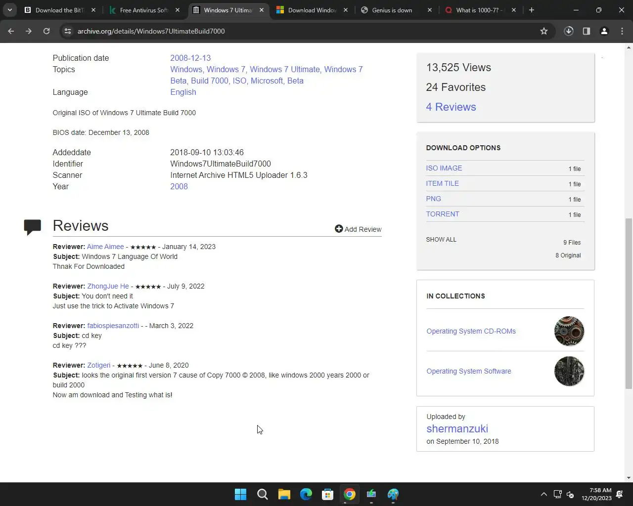
Task: Download via the TORRENT option
Action: point(443,214)
